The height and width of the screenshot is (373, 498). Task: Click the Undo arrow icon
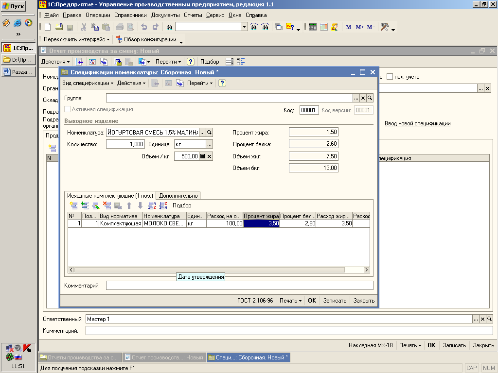pos(144,27)
